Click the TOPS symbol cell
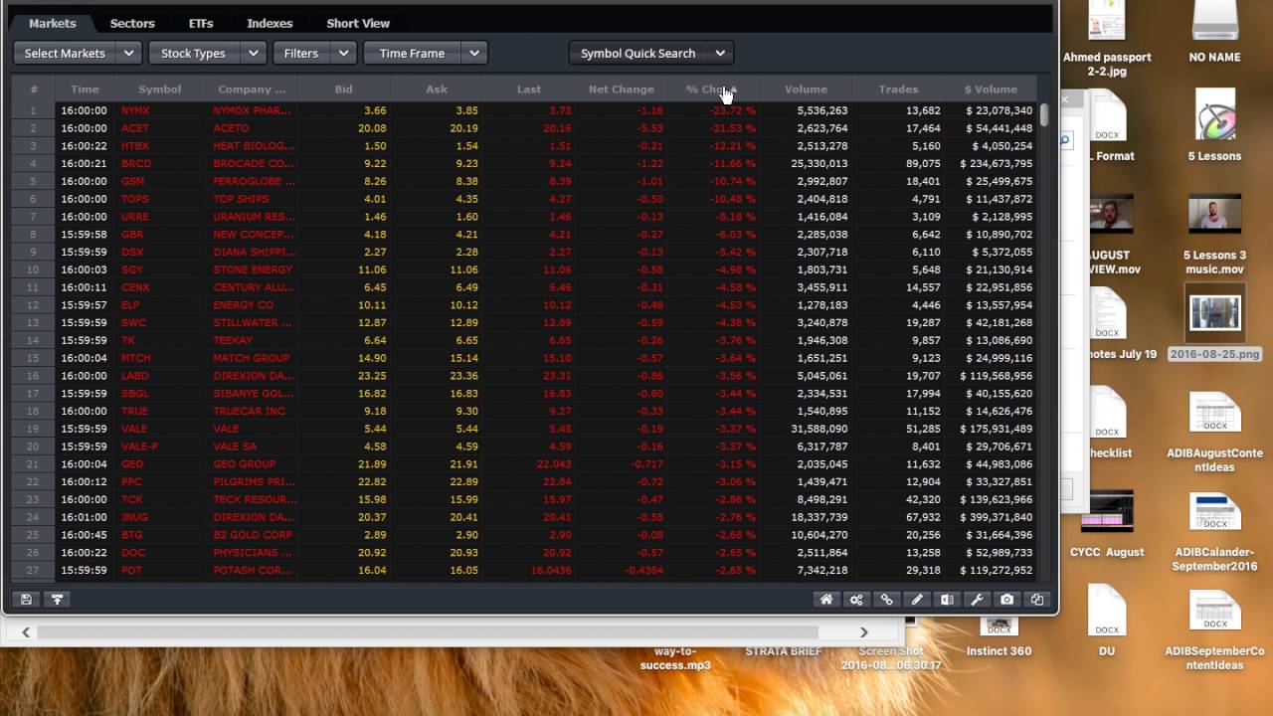This screenshot has height=716, width=1273. pyautogui.click(x=135, y=199)
